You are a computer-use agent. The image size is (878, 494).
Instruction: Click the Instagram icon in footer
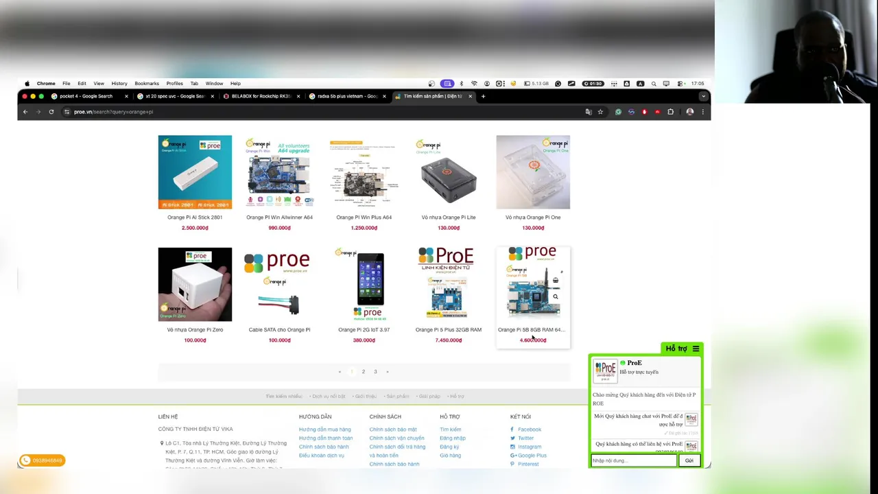[x=512, y=447]
